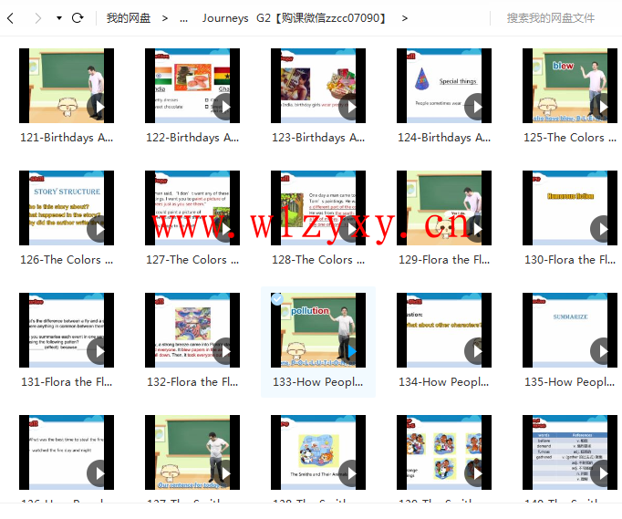Screen dimensions: 622x519
Task: Select file name 124-Birthdays A...
Action: [444, 138]
